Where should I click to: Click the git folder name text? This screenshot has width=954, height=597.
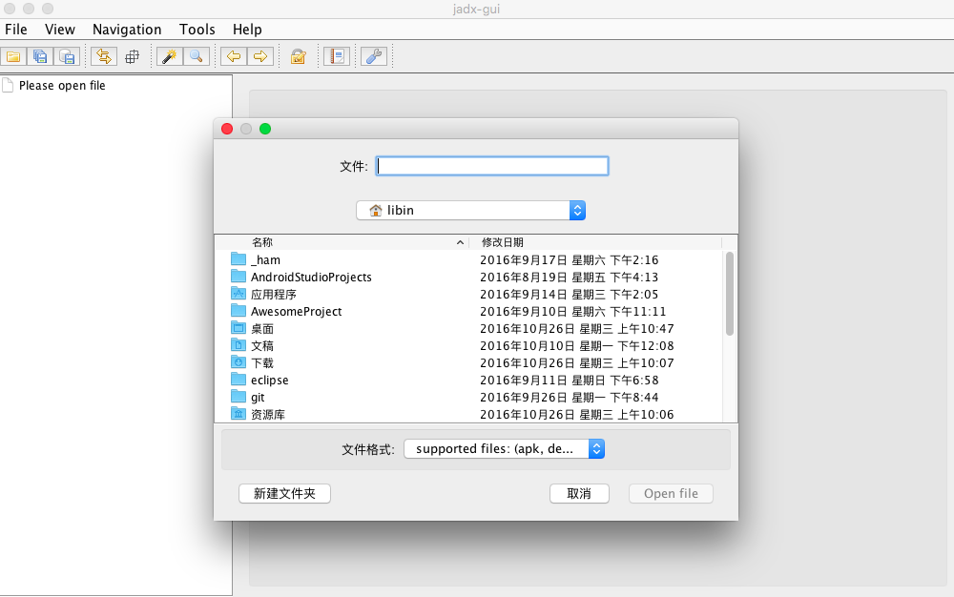[x=258, y=397]
